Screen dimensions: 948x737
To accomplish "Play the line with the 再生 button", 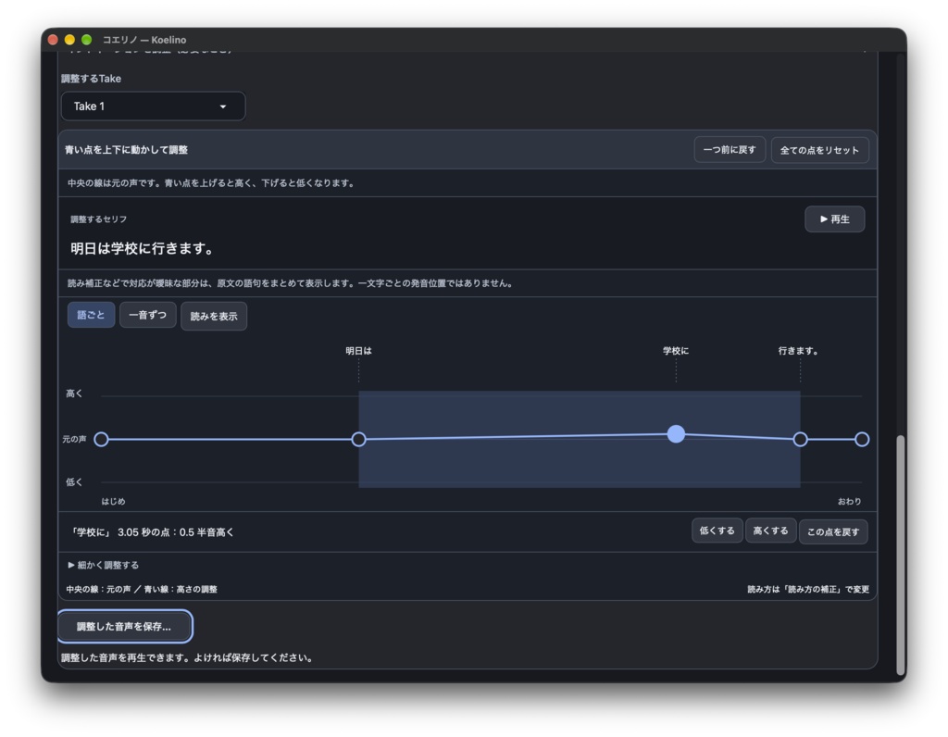I will [834, 219].
